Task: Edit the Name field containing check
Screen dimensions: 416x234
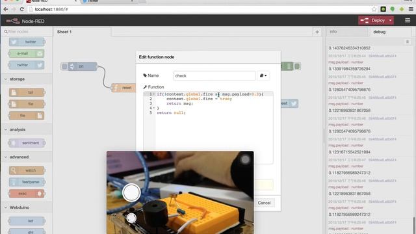Action: click(214, 76)
